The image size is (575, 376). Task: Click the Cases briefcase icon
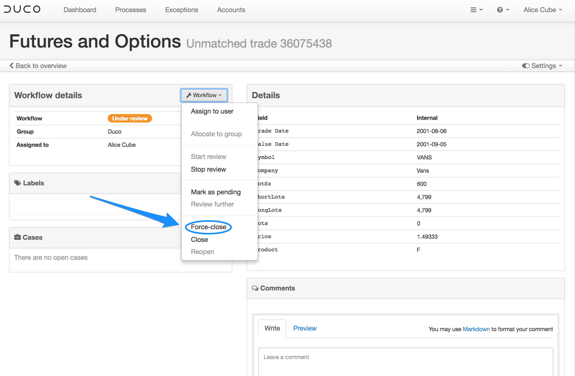(x=17, y=237)
